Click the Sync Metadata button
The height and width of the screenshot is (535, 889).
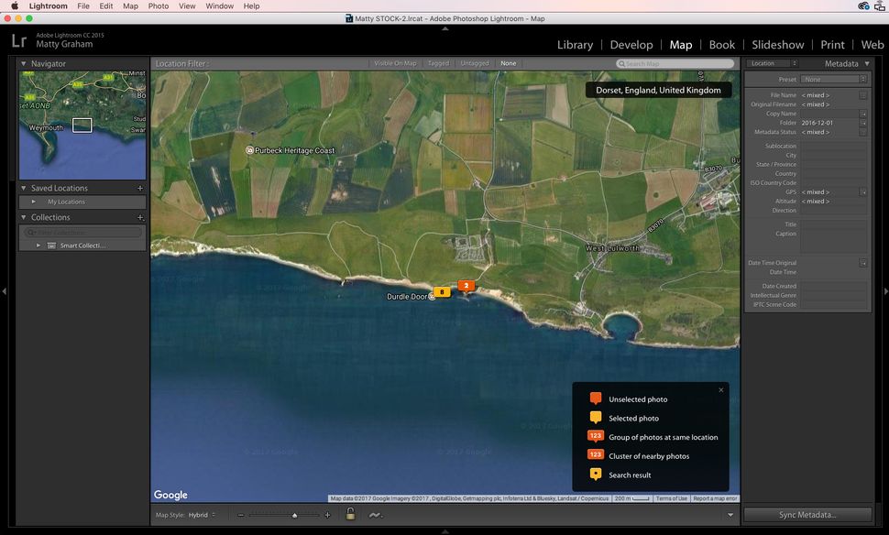pyautogui.click(x=807, y=515)
